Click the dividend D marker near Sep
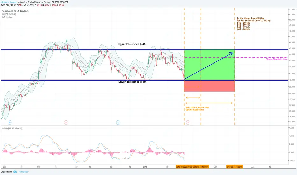This screenshot has width=297, height=175. point(10,122)
